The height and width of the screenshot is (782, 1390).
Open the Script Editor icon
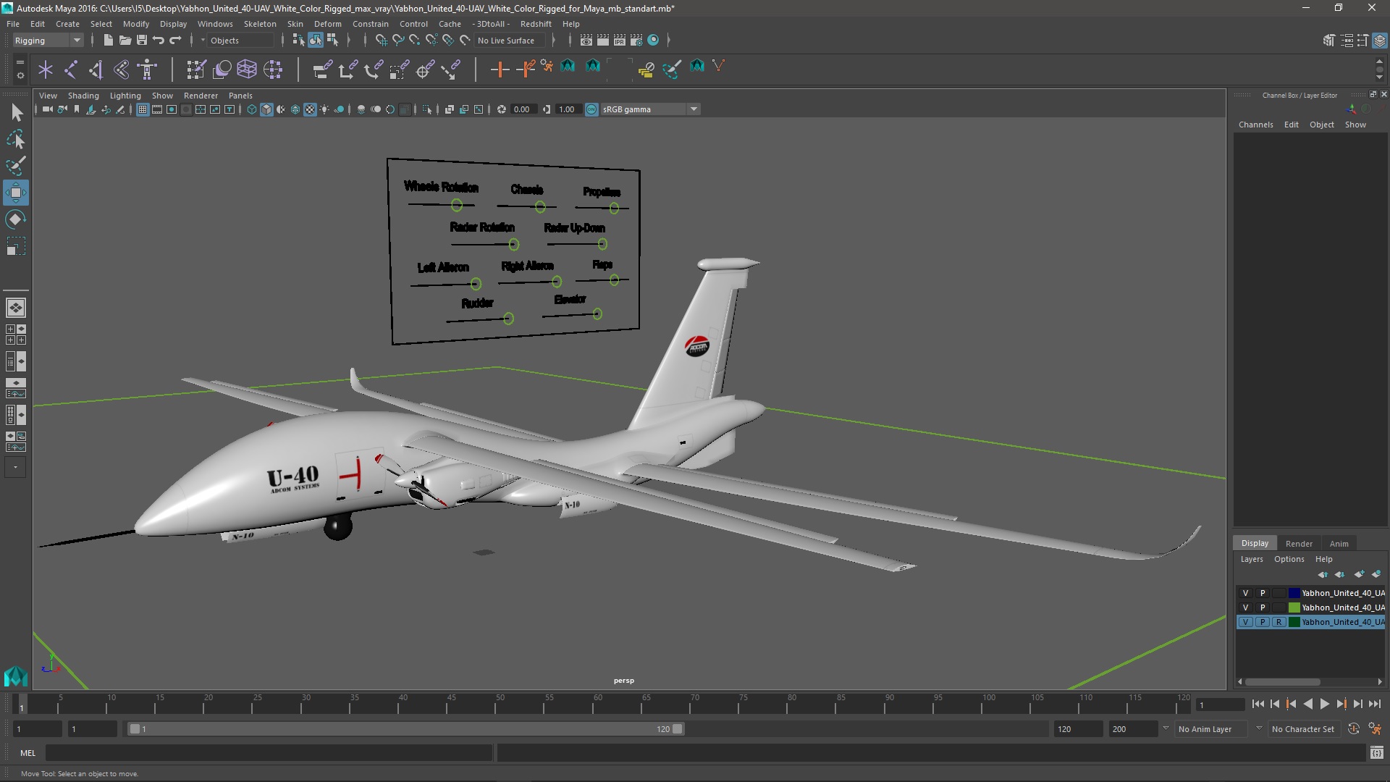[x=1376, y=753]
